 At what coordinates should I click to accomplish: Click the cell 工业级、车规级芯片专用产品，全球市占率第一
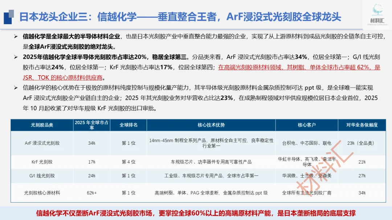211,175
